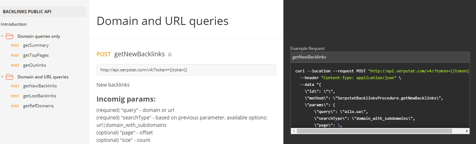Select the getNewBacklinks example request header
Viewport: 476px width, 144px height.
coord(380,57)
